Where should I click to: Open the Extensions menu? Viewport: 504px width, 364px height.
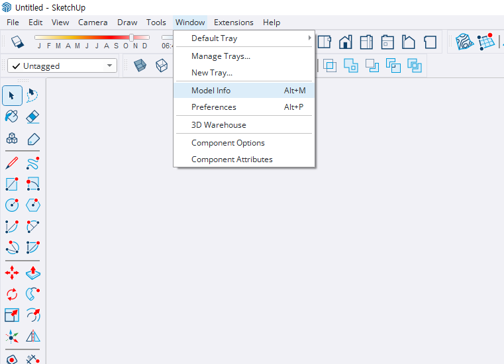tap(233, 23)
